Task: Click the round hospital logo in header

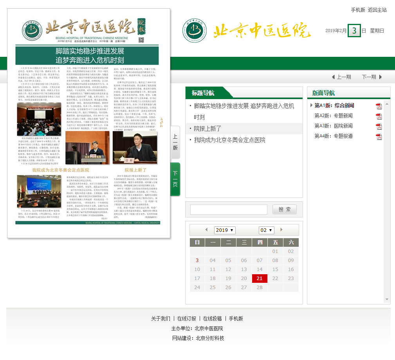Action: pyautogui.click(x=195, y=31)
